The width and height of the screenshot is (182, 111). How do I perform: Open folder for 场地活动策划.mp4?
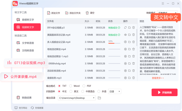tap(130, 49)
